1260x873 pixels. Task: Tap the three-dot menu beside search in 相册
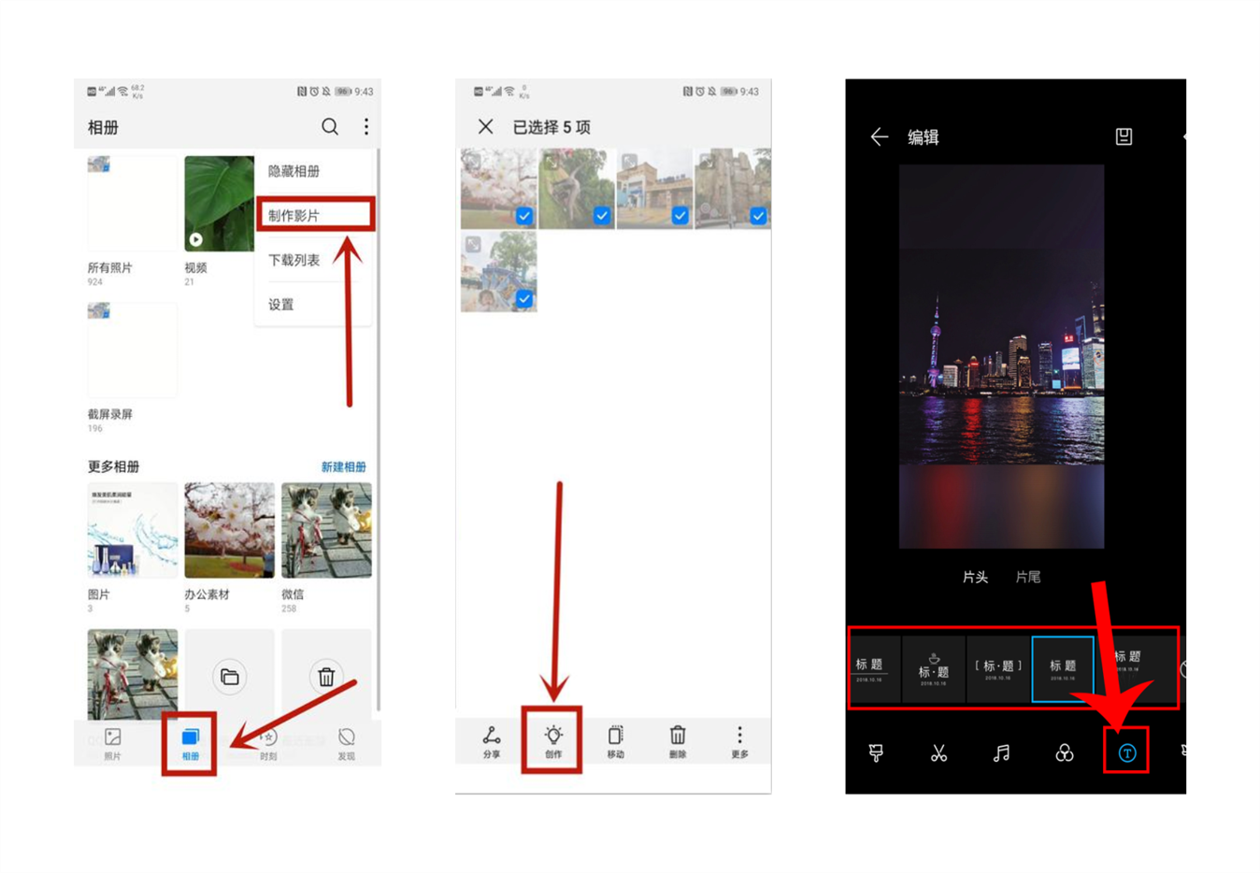point(365,126)
